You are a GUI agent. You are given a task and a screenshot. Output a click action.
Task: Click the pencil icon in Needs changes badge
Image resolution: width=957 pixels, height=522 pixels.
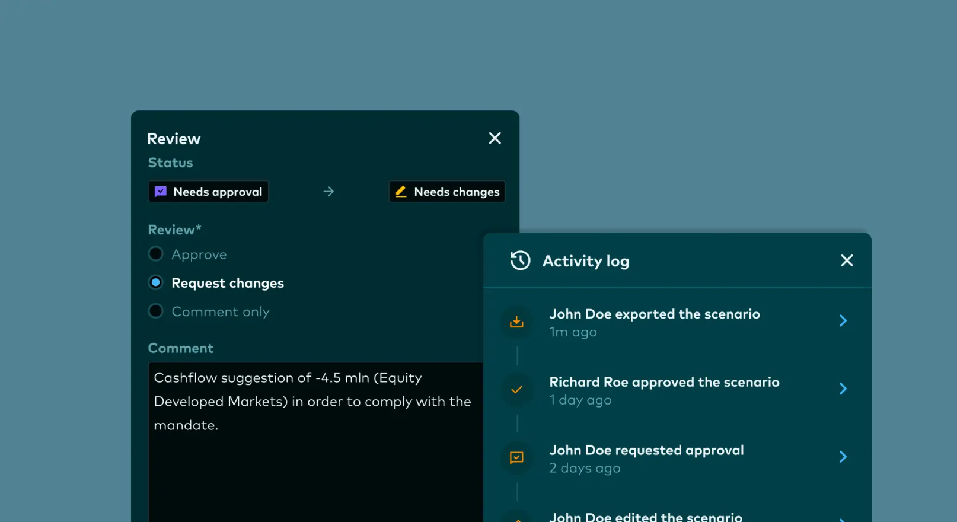pos(401,192)
